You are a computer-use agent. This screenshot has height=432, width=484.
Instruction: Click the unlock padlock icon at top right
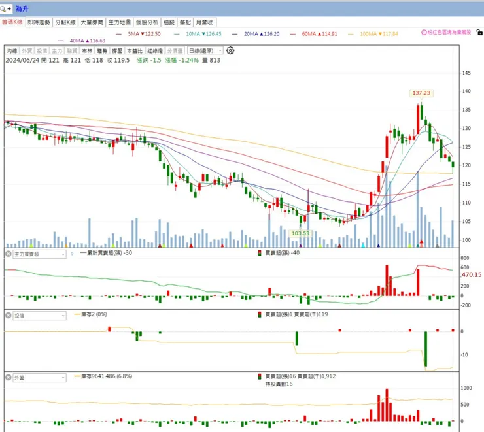pyautogui.click(x=479, y=32)
